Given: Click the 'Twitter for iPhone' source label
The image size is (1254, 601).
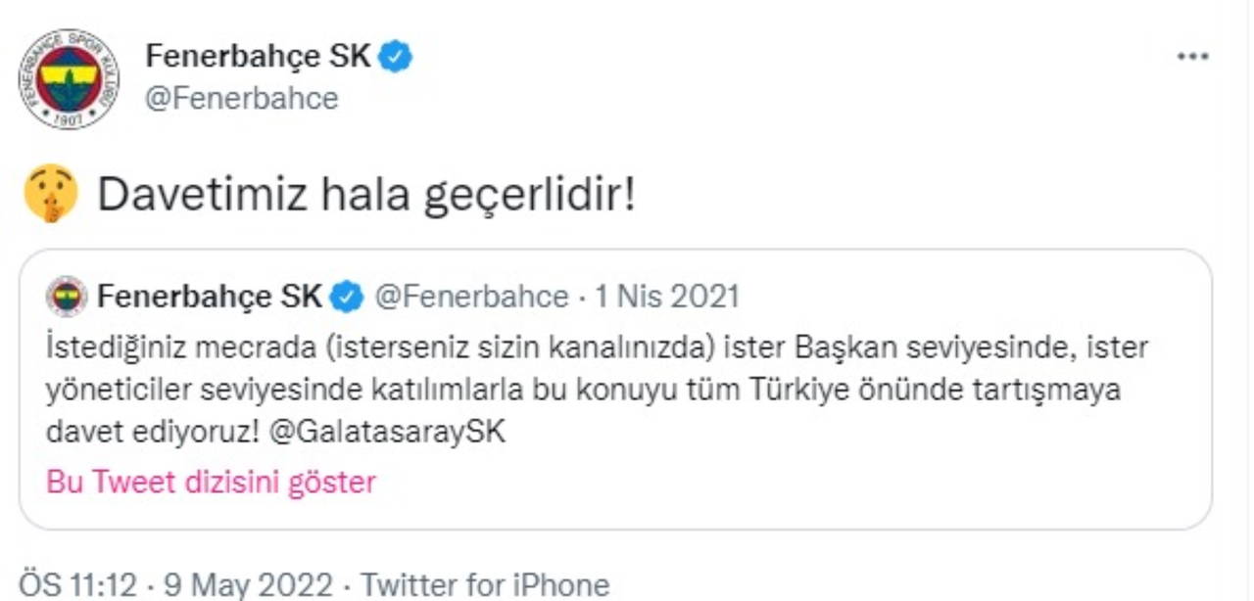Looking at the screenshot, I should (x=486, y=585).
